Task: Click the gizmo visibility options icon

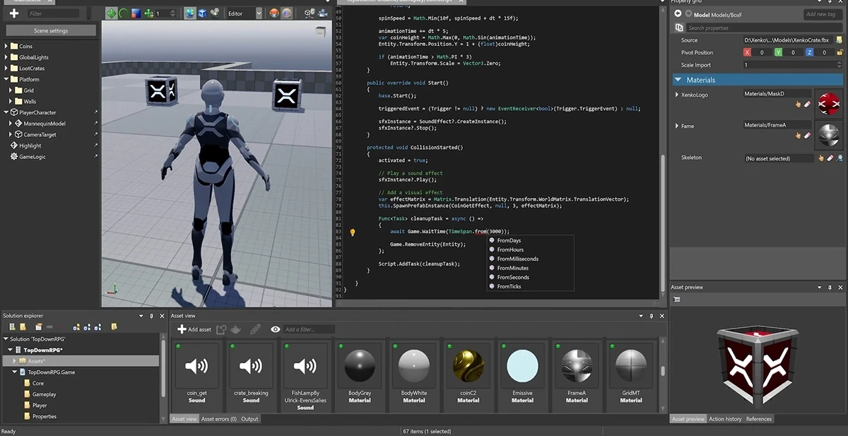Action: pos(309,13)
